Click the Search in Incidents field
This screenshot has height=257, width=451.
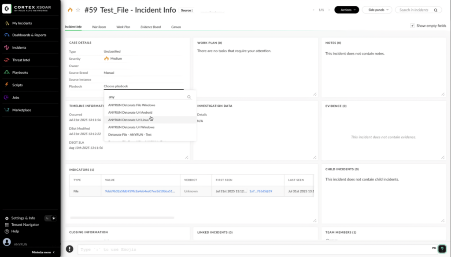[416, 10]
